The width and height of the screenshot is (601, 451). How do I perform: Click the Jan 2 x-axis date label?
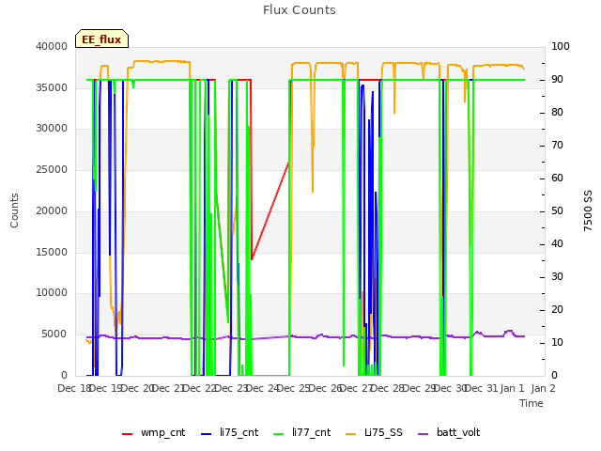pos(544,388)
